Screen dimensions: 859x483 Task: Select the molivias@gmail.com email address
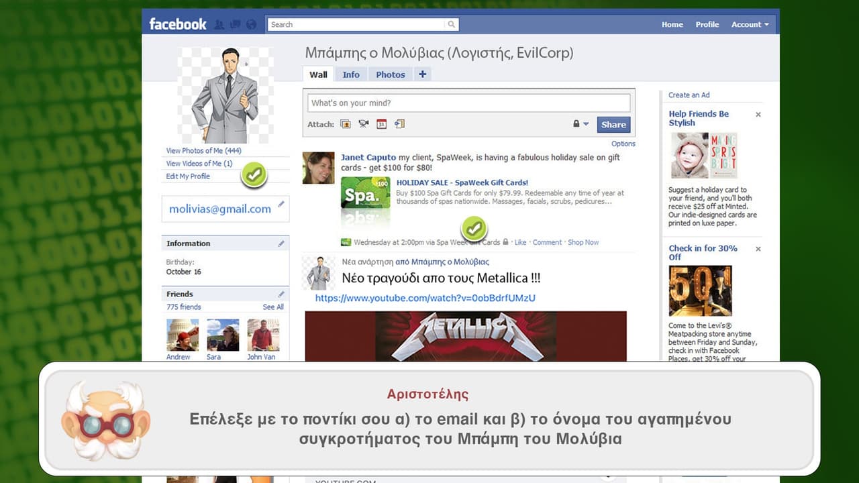pyautogui.click(x=220, y=209)
